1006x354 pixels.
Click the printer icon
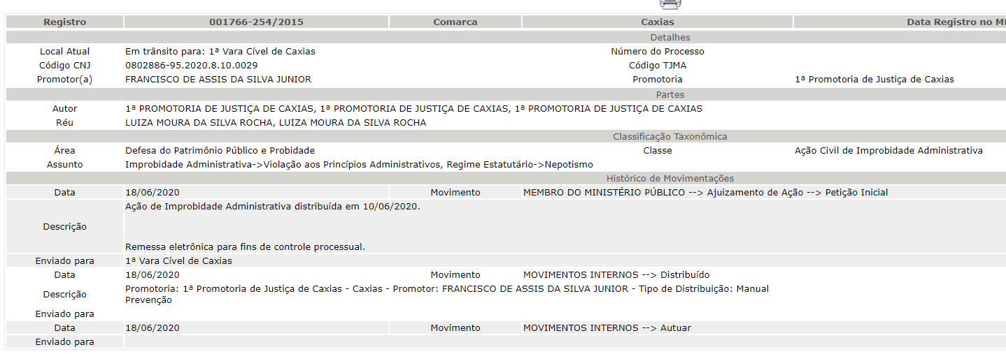670,3
